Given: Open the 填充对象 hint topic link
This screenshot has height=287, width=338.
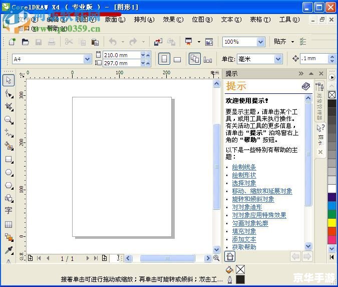Looking at the screenshot, I should click(244, 231).
